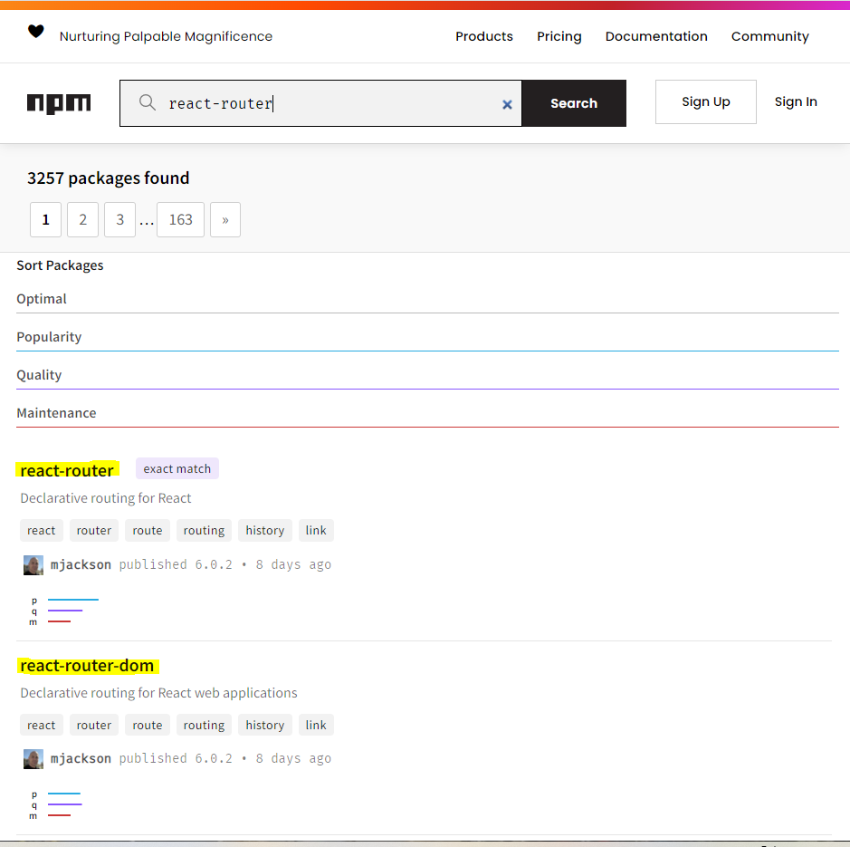Click mjackson avatar in react-router-dom result

point(33,758)
